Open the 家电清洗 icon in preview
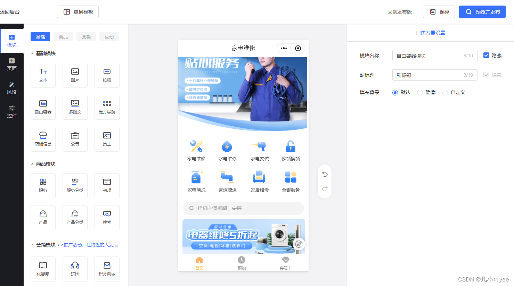The image size is (514, 286). pyautogui.click(x=196, y=182)
